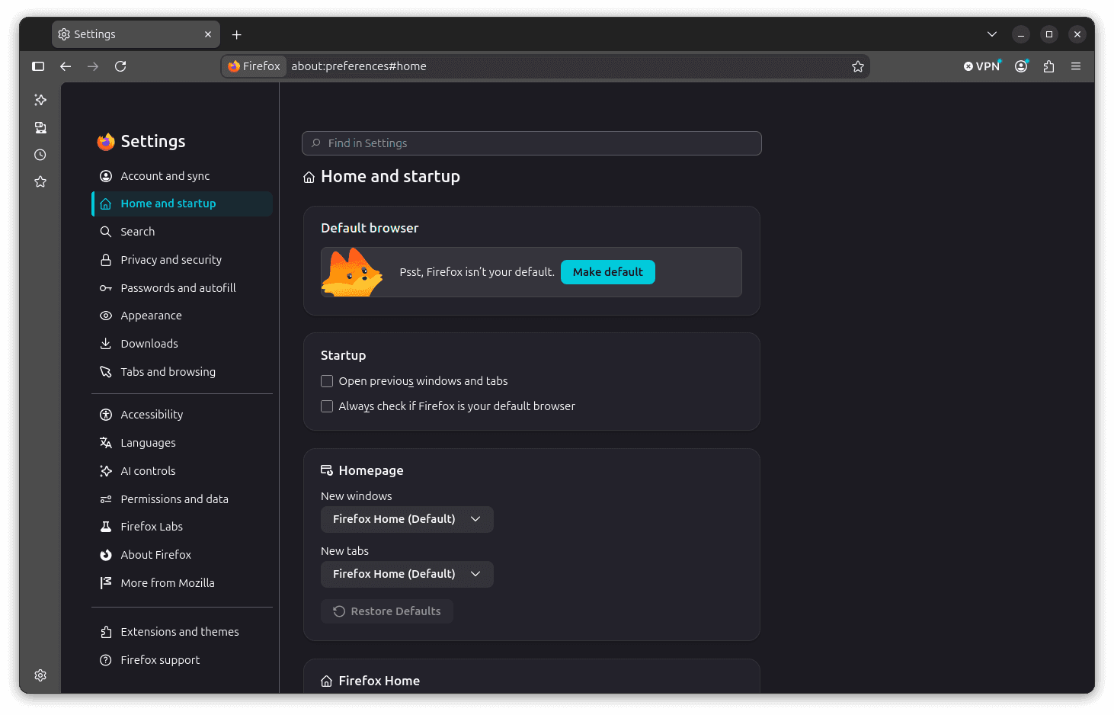Go forward one page
Screen dimensions: 1114x715
point(93,66)
